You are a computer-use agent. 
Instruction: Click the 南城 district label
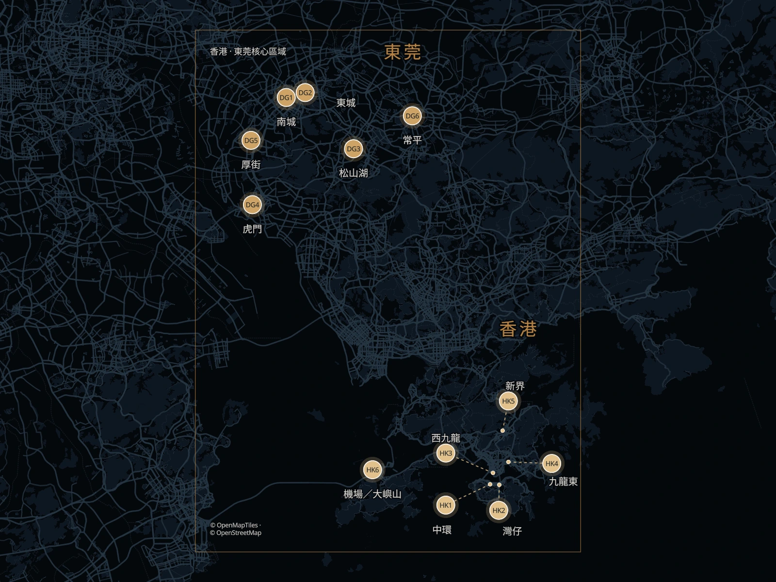pyautogui.click(x=286, y=122)
